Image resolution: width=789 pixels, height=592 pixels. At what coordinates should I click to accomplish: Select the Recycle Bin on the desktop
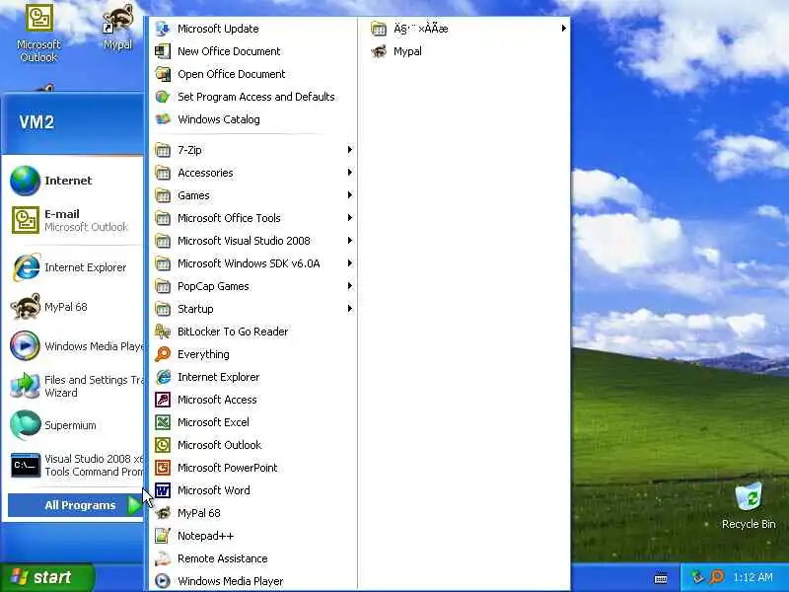(x=749, y=506)
